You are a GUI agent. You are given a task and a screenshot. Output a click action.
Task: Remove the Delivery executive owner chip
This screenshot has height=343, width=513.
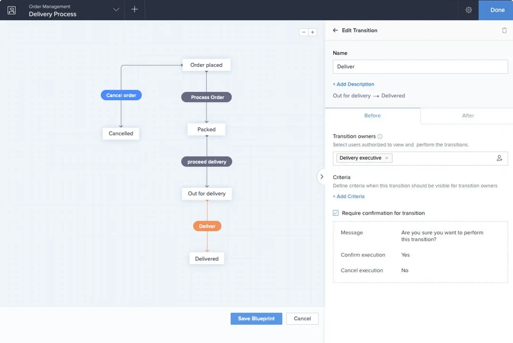click(386, 158)
